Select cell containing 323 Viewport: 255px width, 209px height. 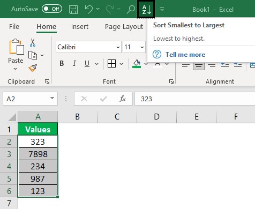click(38, 141)
